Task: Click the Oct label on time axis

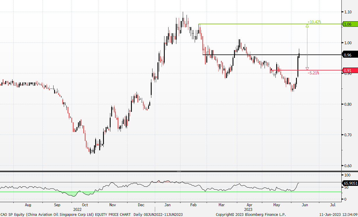Action: (85, 205)
